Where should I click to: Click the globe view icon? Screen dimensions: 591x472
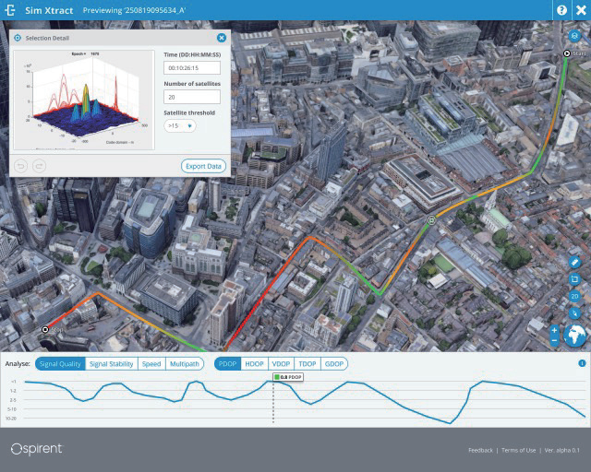click(575, 336)
